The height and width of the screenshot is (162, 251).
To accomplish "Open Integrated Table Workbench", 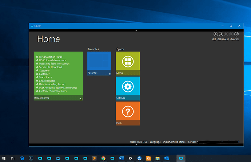I will (x=54, y=64).
